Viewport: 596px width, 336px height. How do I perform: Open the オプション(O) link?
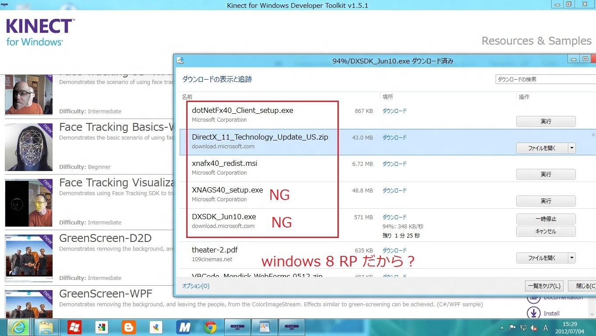pyautogui.click(x=196, y=286)
